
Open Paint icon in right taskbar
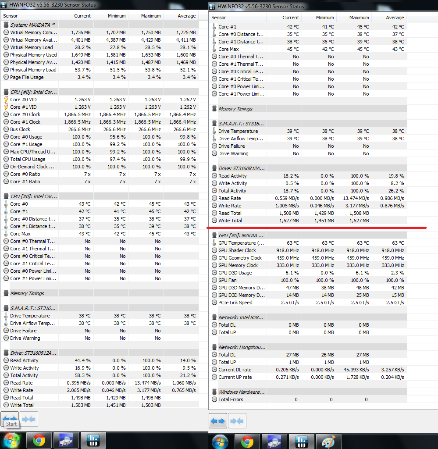pyautogui.click(x=329, y=441)
